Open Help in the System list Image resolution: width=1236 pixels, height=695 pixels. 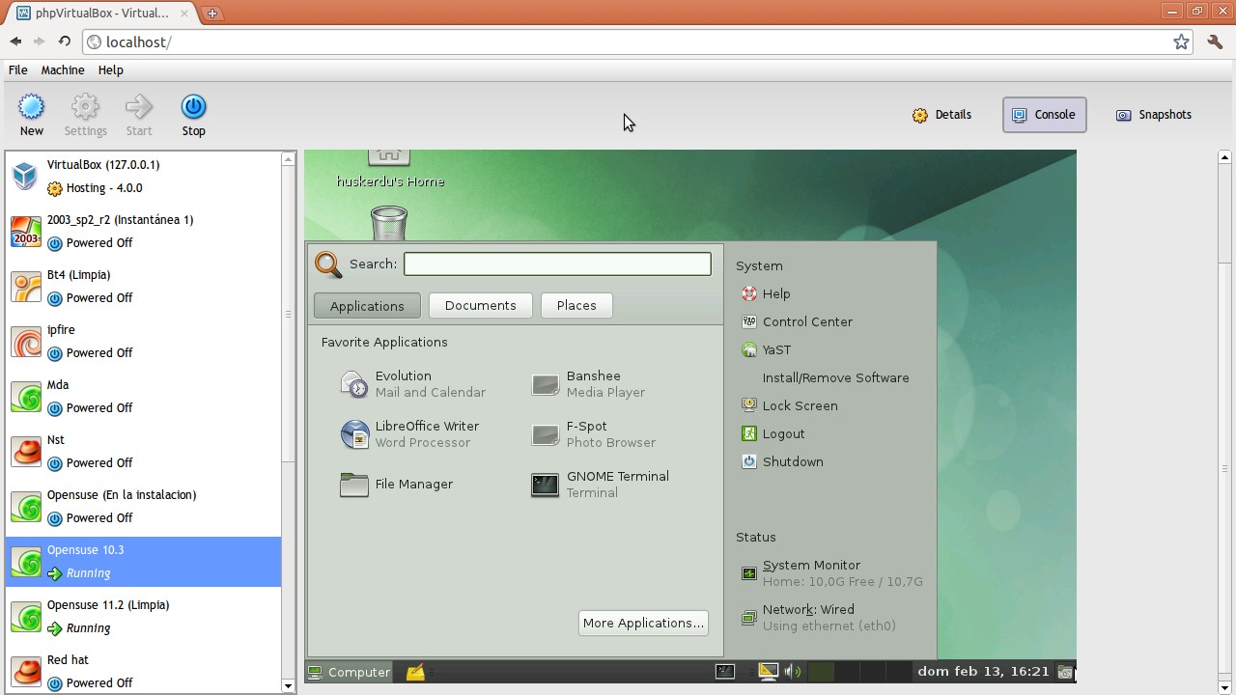pos(766,294)
